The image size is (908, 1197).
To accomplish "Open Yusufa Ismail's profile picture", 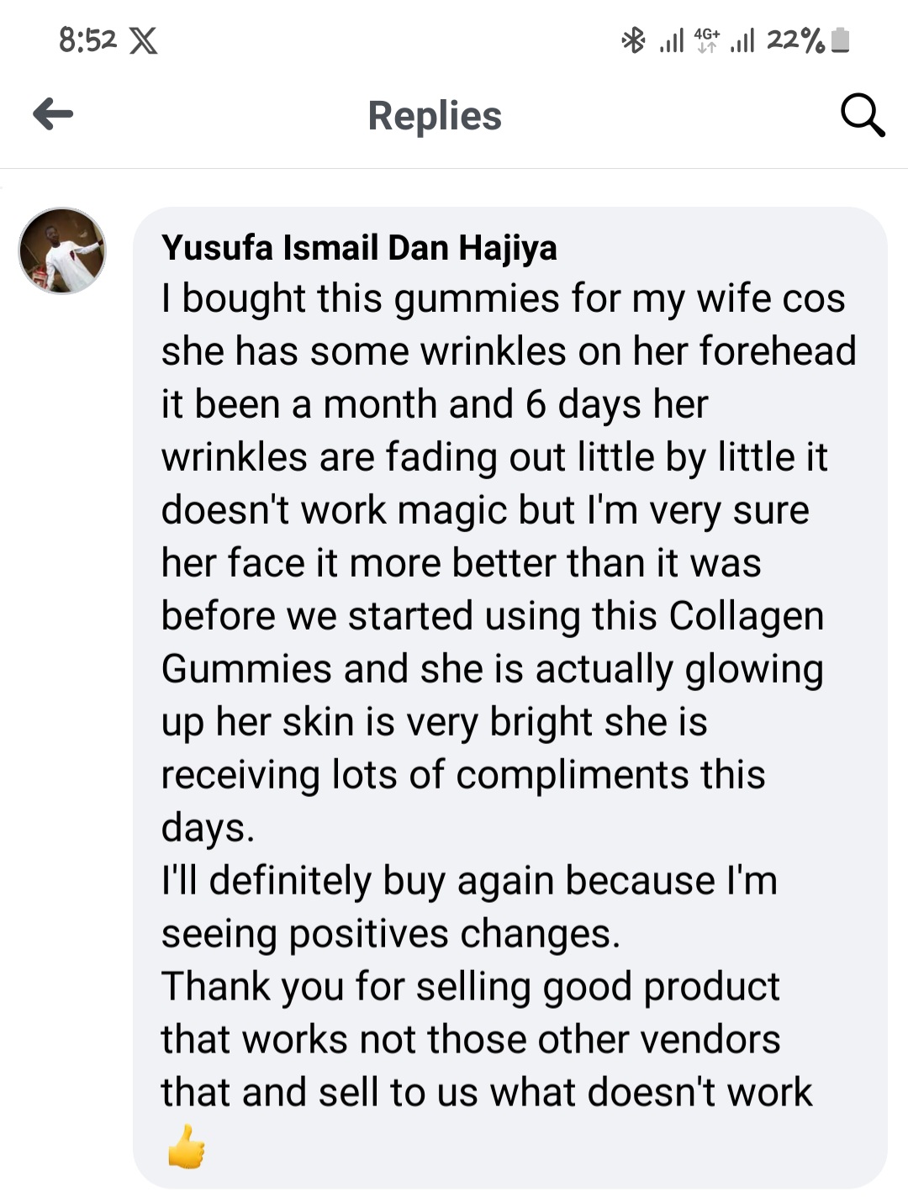I will coord(62,250).
